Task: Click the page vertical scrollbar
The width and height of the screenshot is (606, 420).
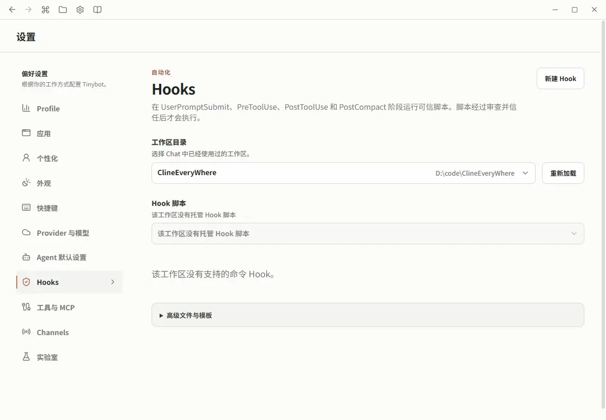Action: click(603, 215)
